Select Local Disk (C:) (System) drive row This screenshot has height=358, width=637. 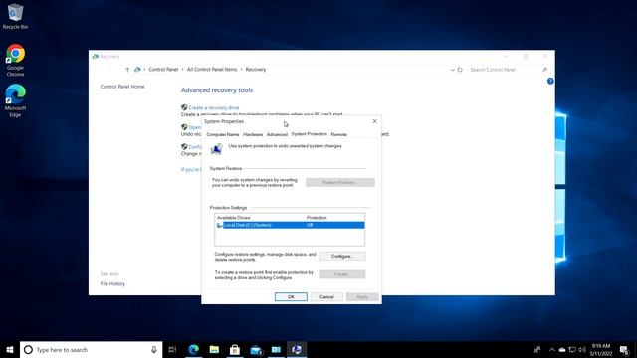tap(290, 225)
